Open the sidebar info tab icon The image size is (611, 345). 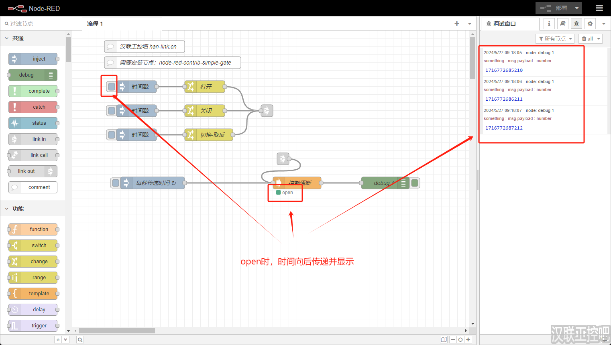click(x=549, y=24)
